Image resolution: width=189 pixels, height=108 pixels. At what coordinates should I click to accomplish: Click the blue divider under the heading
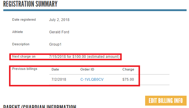pos(95,10)
